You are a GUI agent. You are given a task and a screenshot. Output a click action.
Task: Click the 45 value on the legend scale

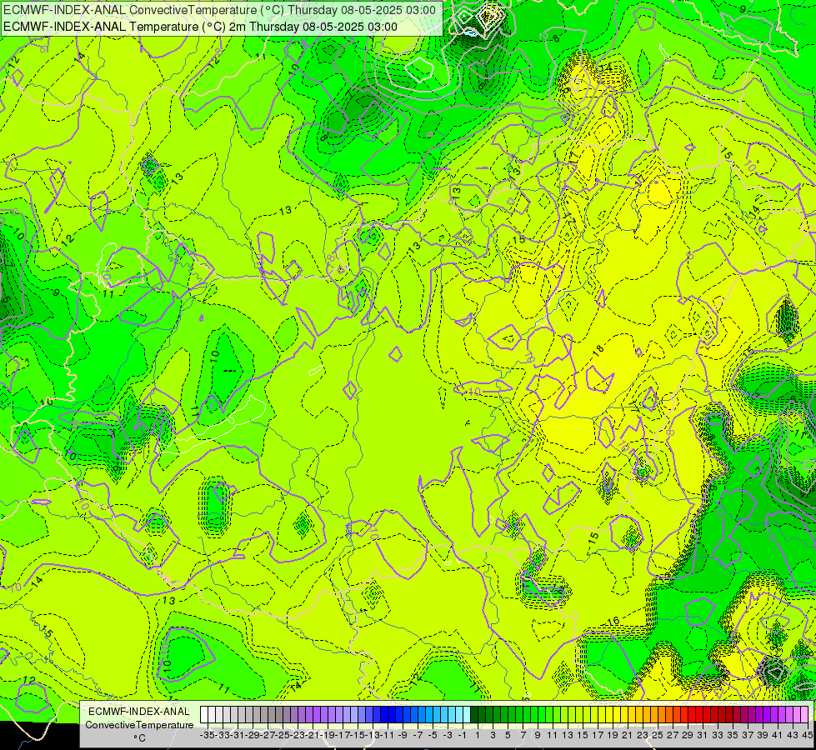tap(807, 736)
